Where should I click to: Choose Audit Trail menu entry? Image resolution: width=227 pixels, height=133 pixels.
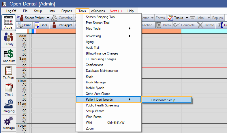click(93, 48)
